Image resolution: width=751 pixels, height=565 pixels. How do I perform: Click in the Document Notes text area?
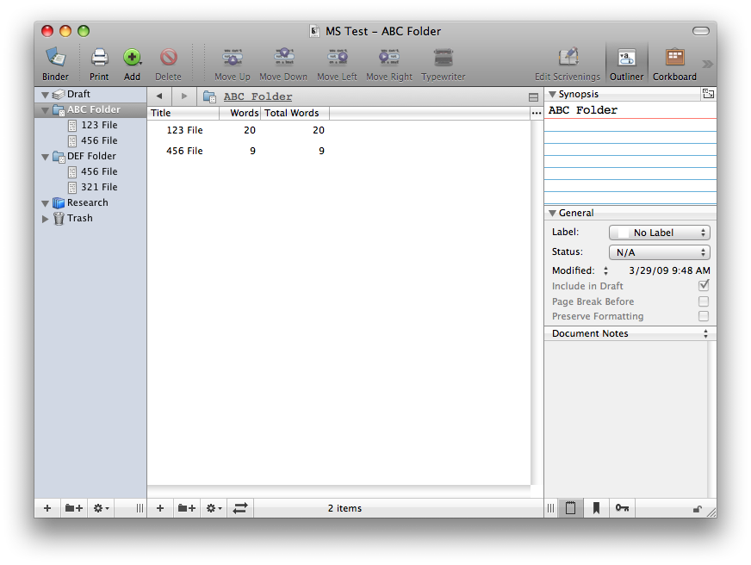tap(626, 419)
